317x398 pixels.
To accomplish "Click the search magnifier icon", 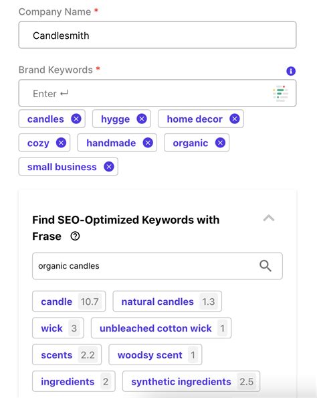I will coord(266,266).
